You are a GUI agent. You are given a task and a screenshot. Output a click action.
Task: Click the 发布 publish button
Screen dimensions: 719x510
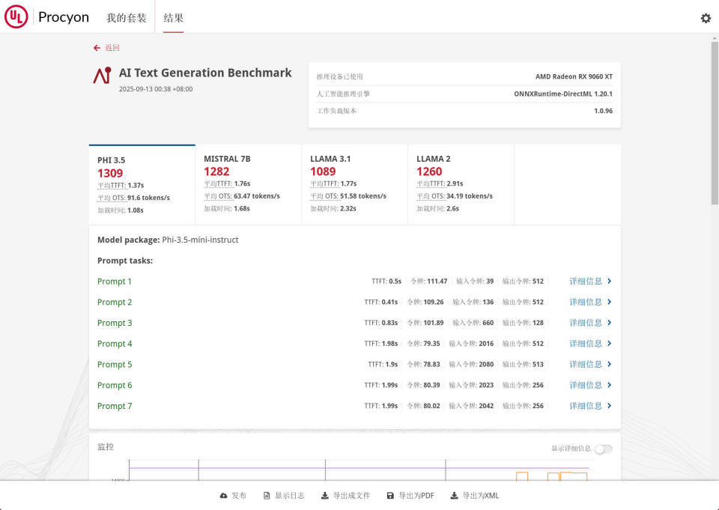pos(233,496)
